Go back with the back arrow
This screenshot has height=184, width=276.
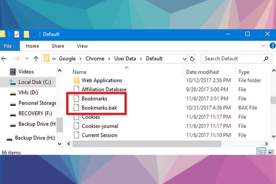coord(4,58)
